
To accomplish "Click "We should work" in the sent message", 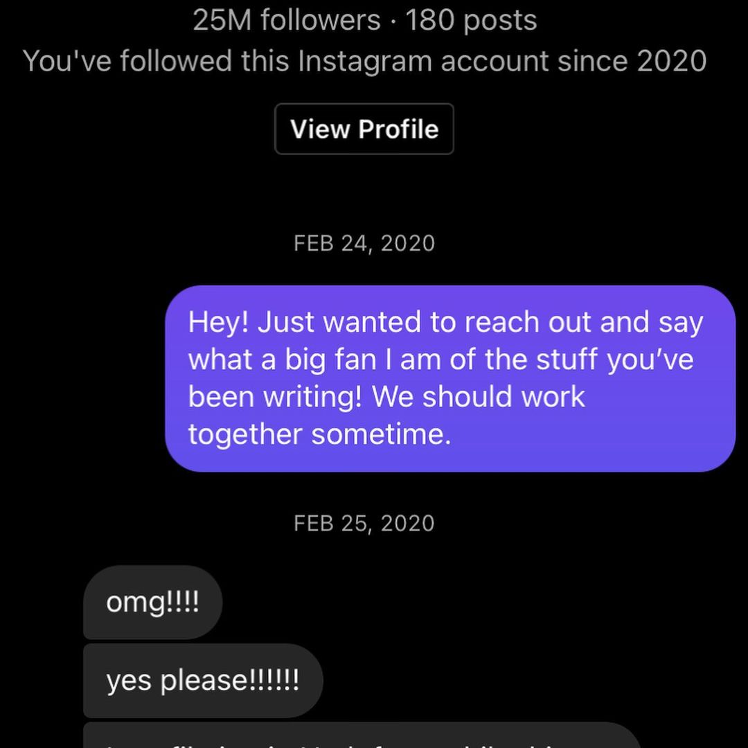I will tap(479, 398).
